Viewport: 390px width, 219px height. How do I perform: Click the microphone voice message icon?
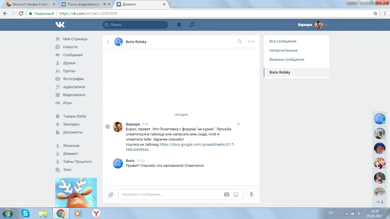[252, 194]
